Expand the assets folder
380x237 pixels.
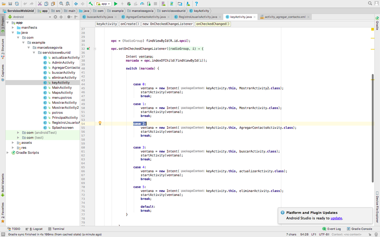(13, 143)
